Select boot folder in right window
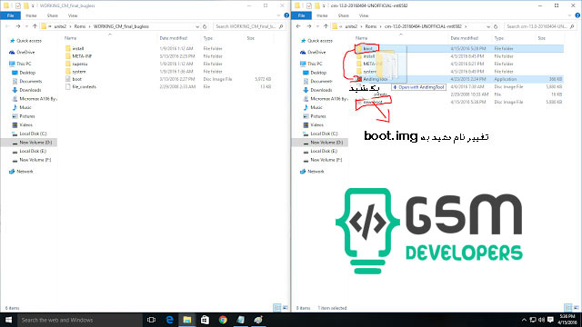This screenshot has width=582, height=327. pos(458,48)
